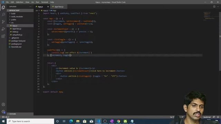
Task: Open the Windows Start menu
Action: click(x=3, y=121)
